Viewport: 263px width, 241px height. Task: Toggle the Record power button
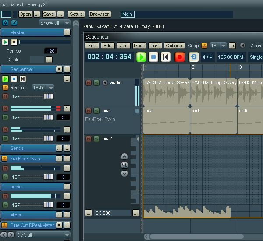click(x=5, y=88)
